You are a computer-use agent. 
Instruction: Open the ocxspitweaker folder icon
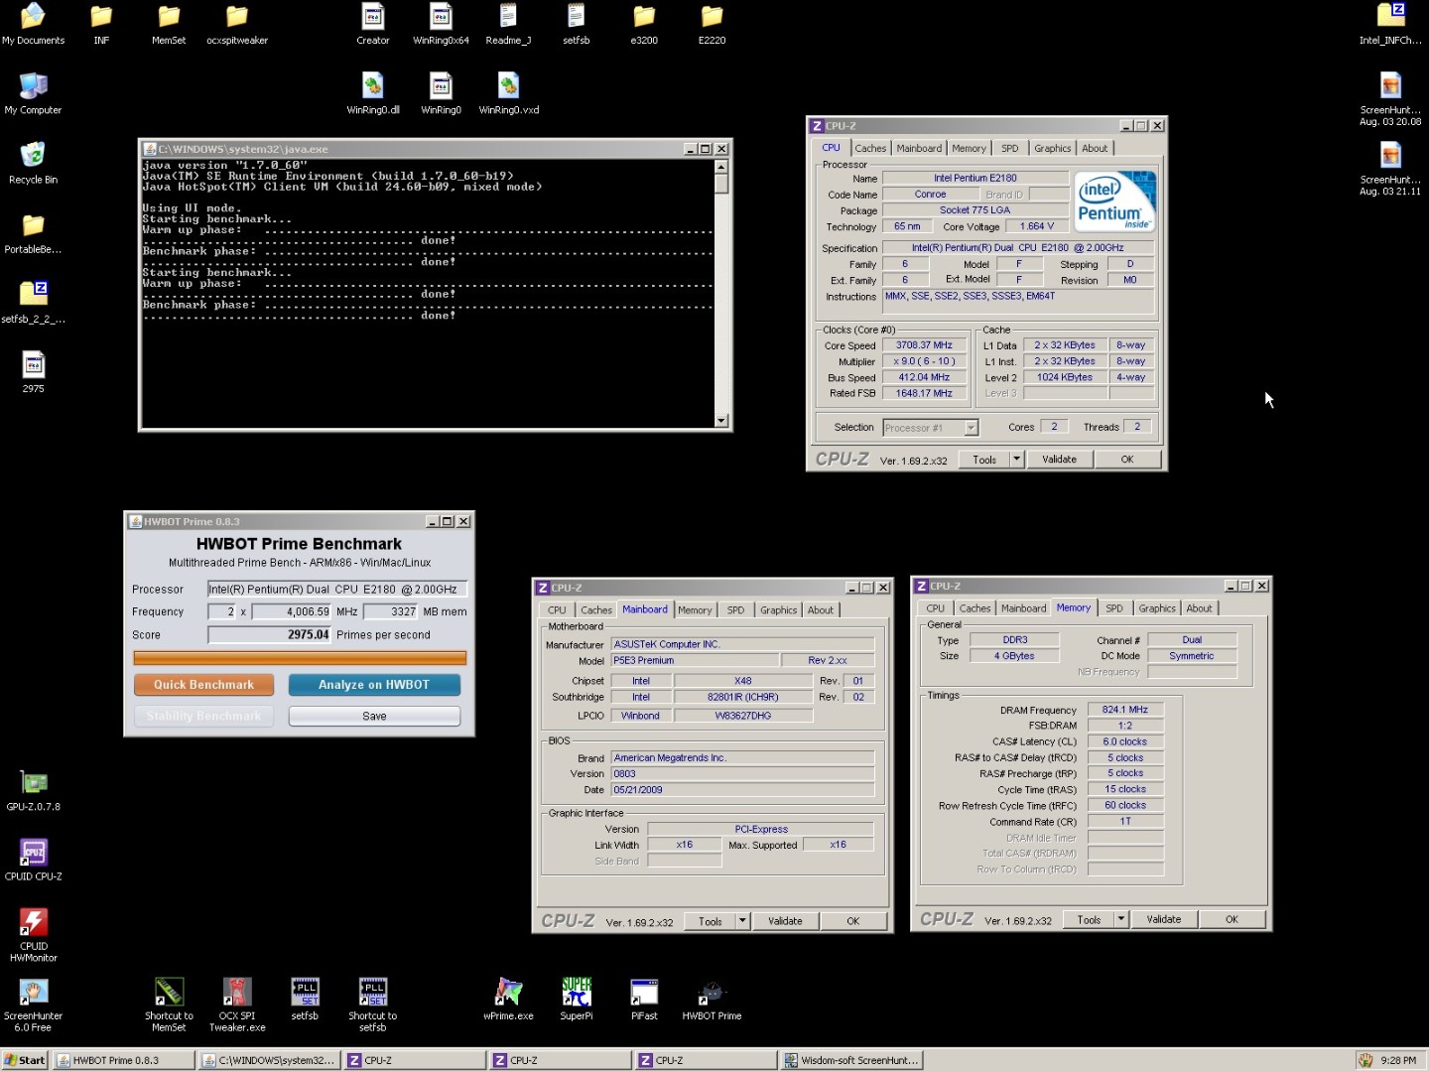tap(236, 24)
